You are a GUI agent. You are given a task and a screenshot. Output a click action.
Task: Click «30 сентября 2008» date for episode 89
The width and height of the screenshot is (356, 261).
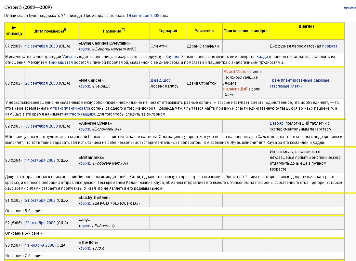pyautogui.click(x=41, y=126)
